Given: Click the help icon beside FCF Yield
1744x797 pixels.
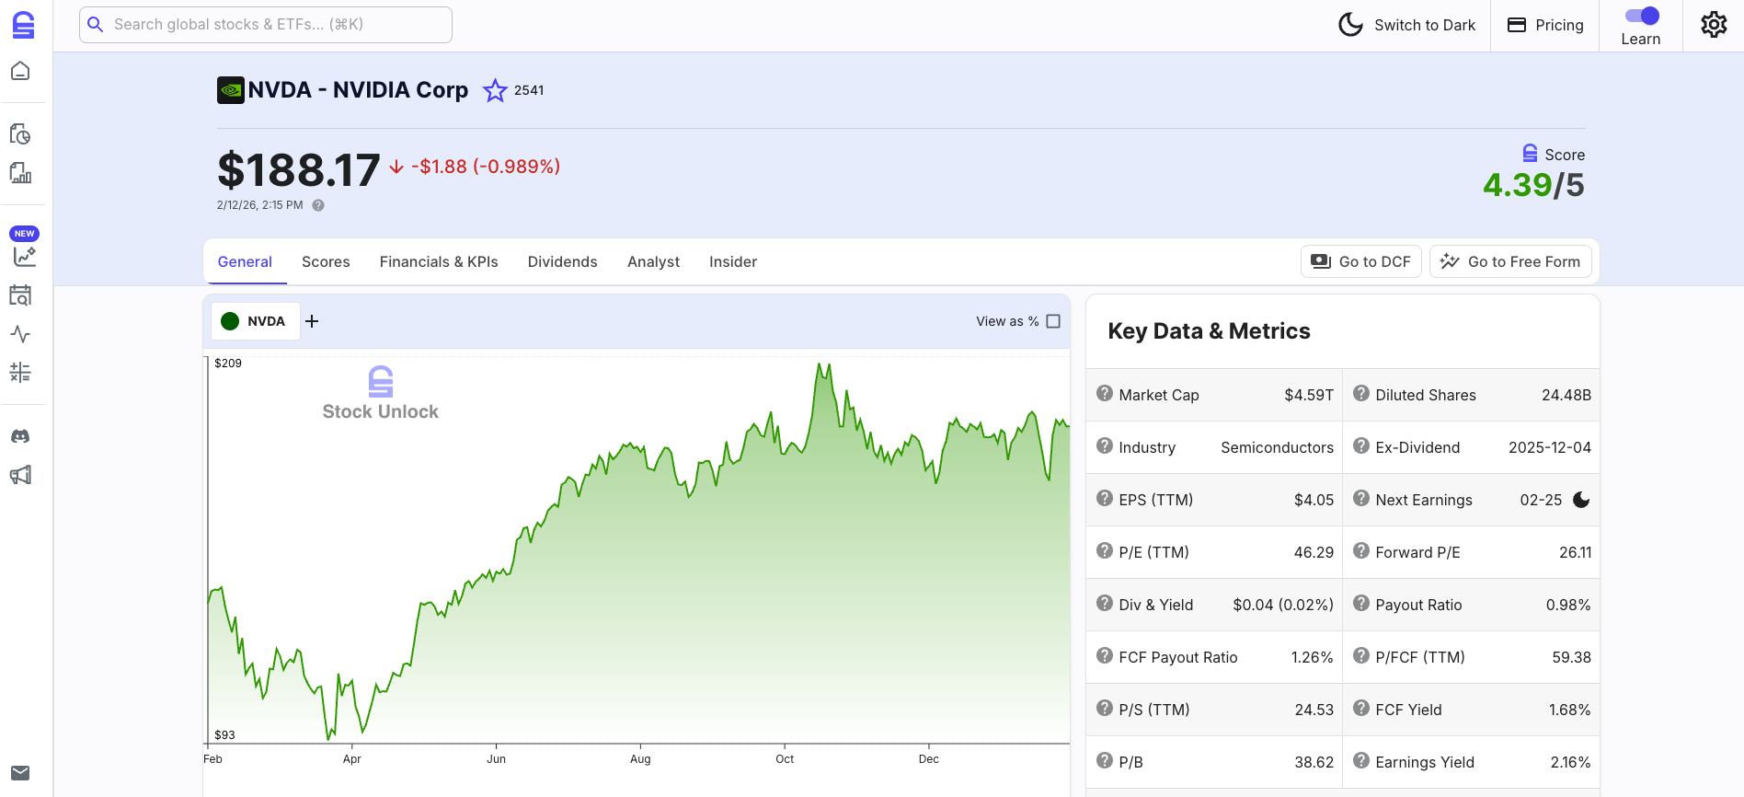Looking at the screenshot, I should tap(1361, 709).
